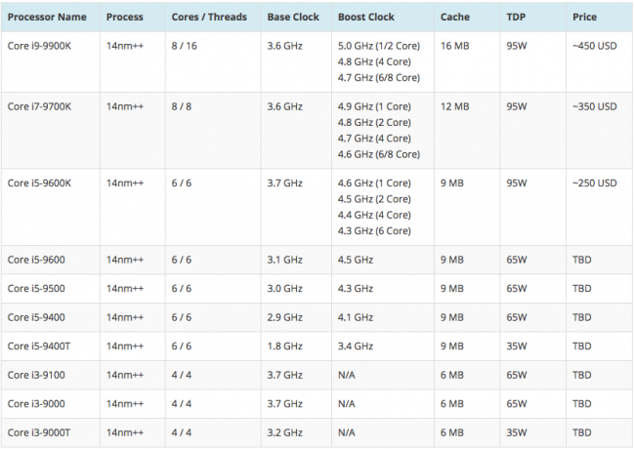Click the Core i3-9100 processor name

pos(36,374)
